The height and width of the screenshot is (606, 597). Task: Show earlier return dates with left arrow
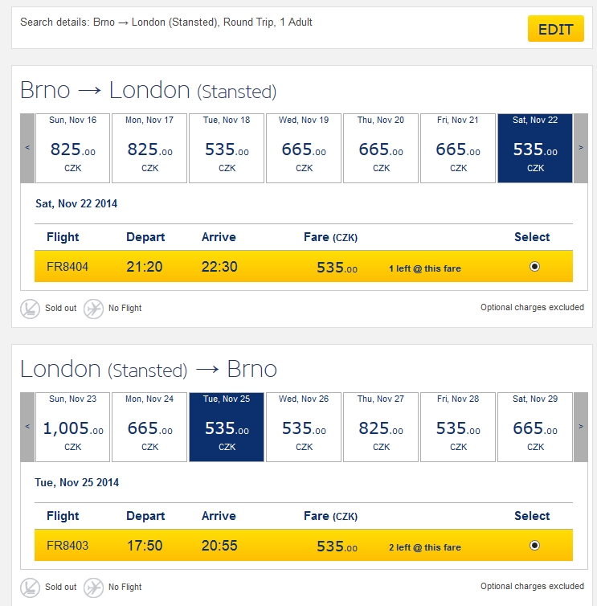pyautogui.click(x=27, y=427)
